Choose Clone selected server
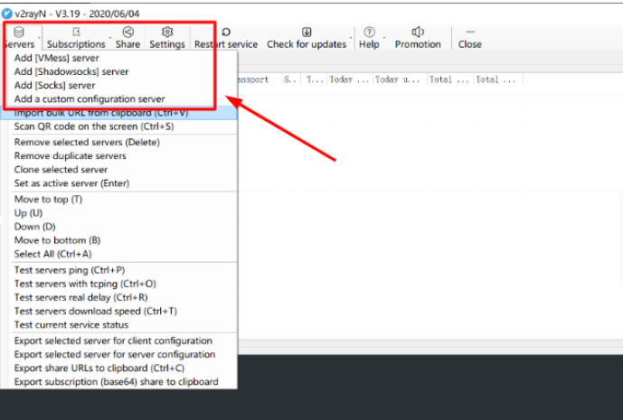 tap(119, 170)
